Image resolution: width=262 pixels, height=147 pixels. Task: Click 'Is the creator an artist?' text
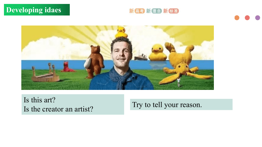58,109
